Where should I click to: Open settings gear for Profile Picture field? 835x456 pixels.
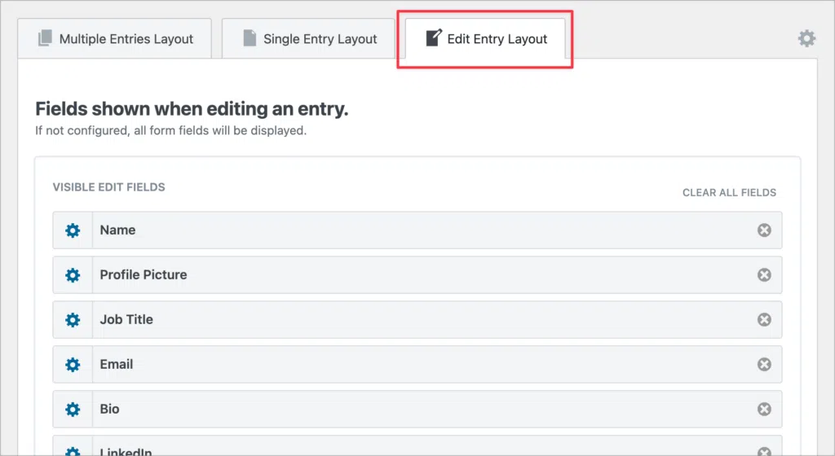click(73, 274)
